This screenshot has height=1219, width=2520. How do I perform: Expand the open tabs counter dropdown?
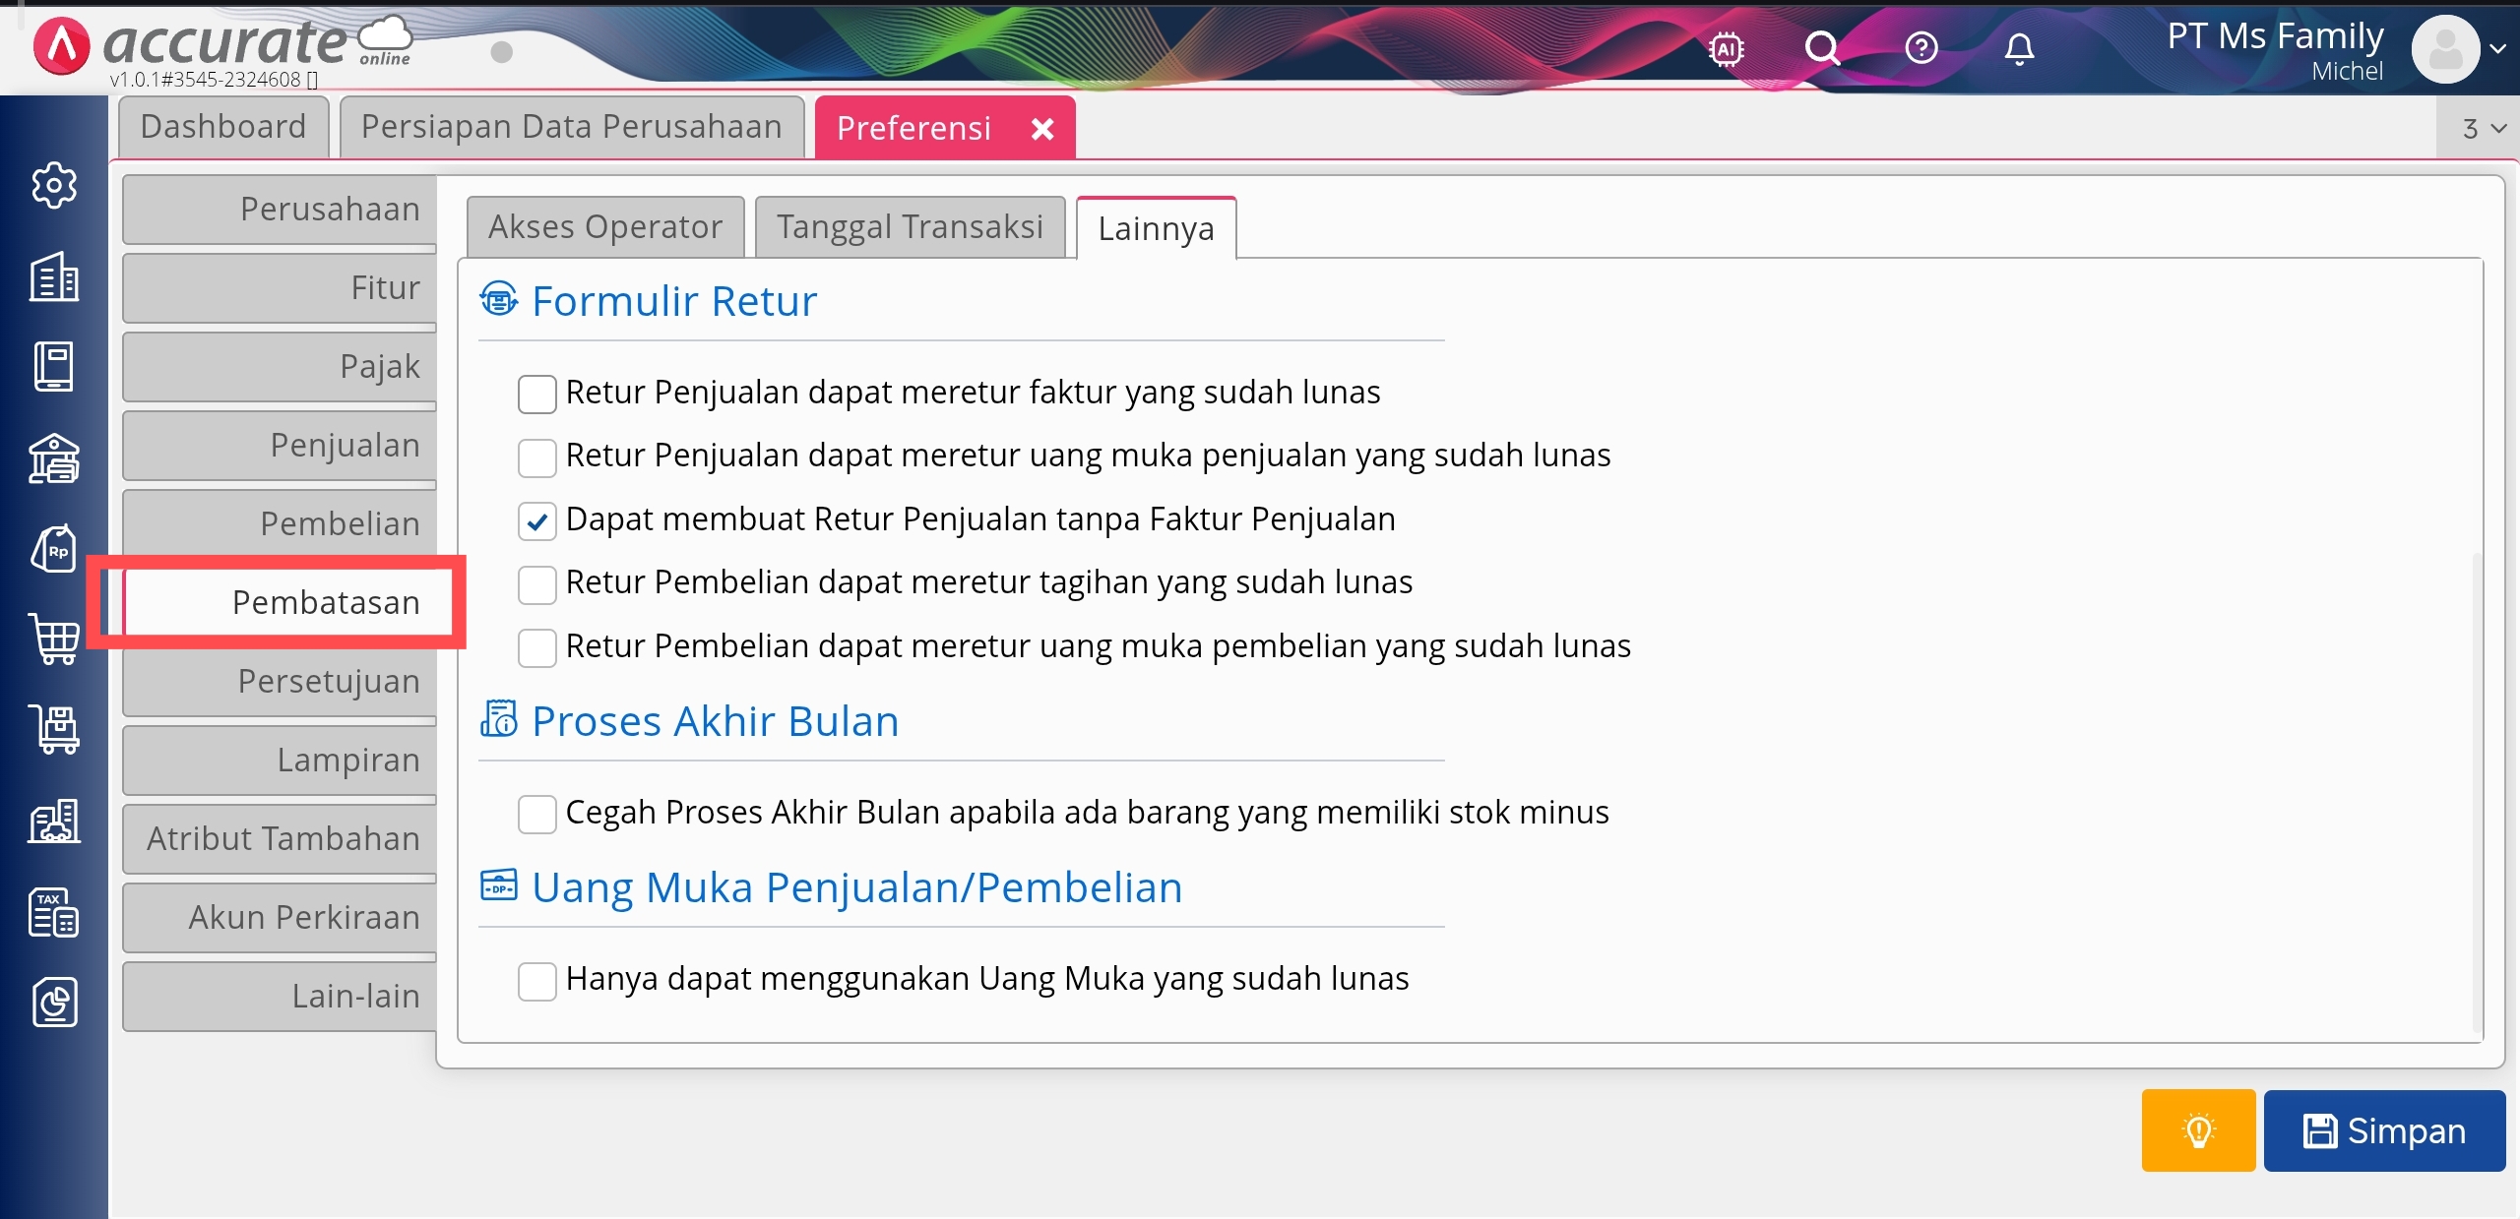click(2483, 129)
